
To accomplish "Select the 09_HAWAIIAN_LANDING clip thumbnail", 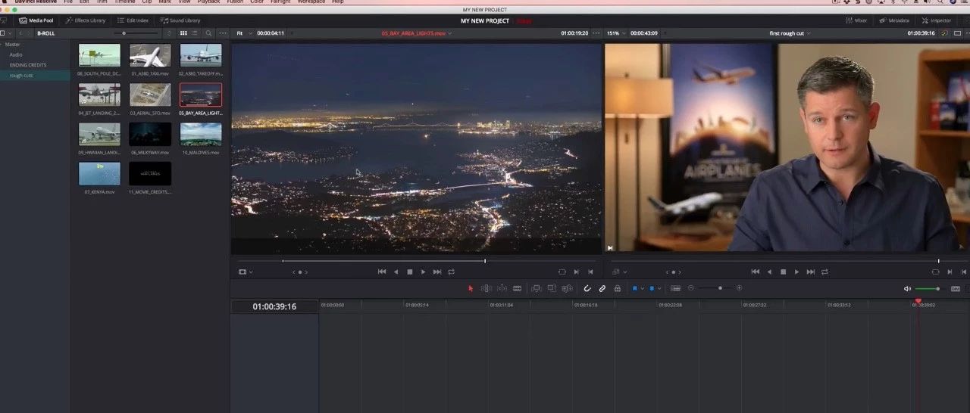I will pyautogui.click(x=99, y=134).
